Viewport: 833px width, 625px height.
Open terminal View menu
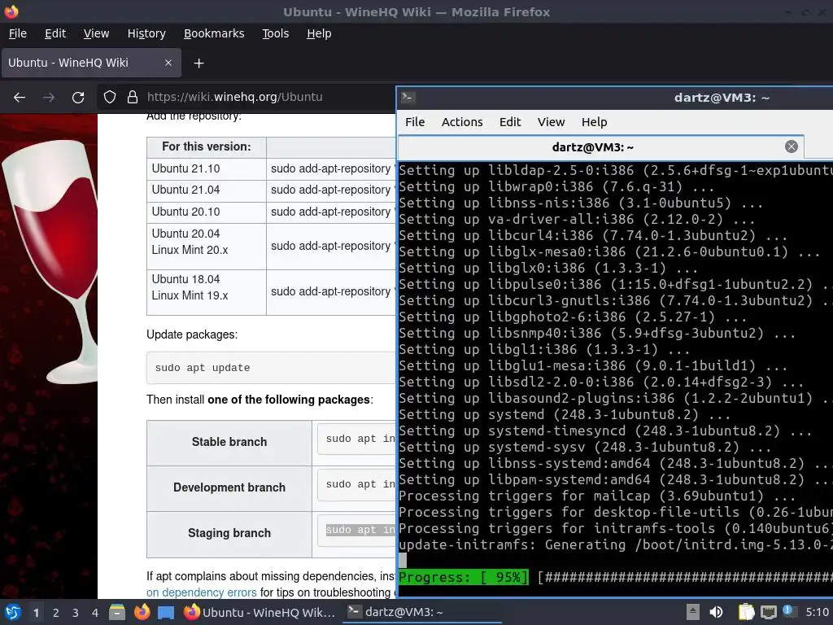click(x=551, y=122)
